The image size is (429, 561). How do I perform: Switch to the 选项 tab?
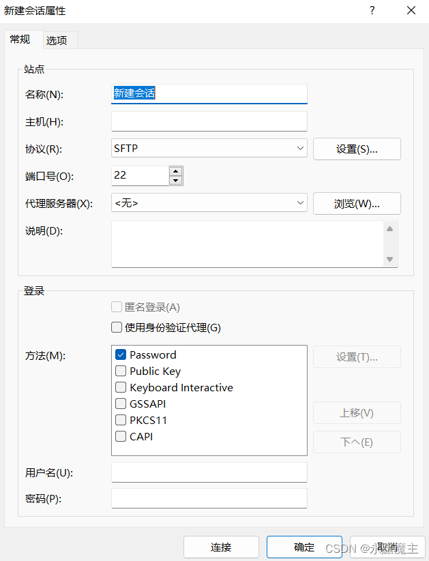coord(57,40)
